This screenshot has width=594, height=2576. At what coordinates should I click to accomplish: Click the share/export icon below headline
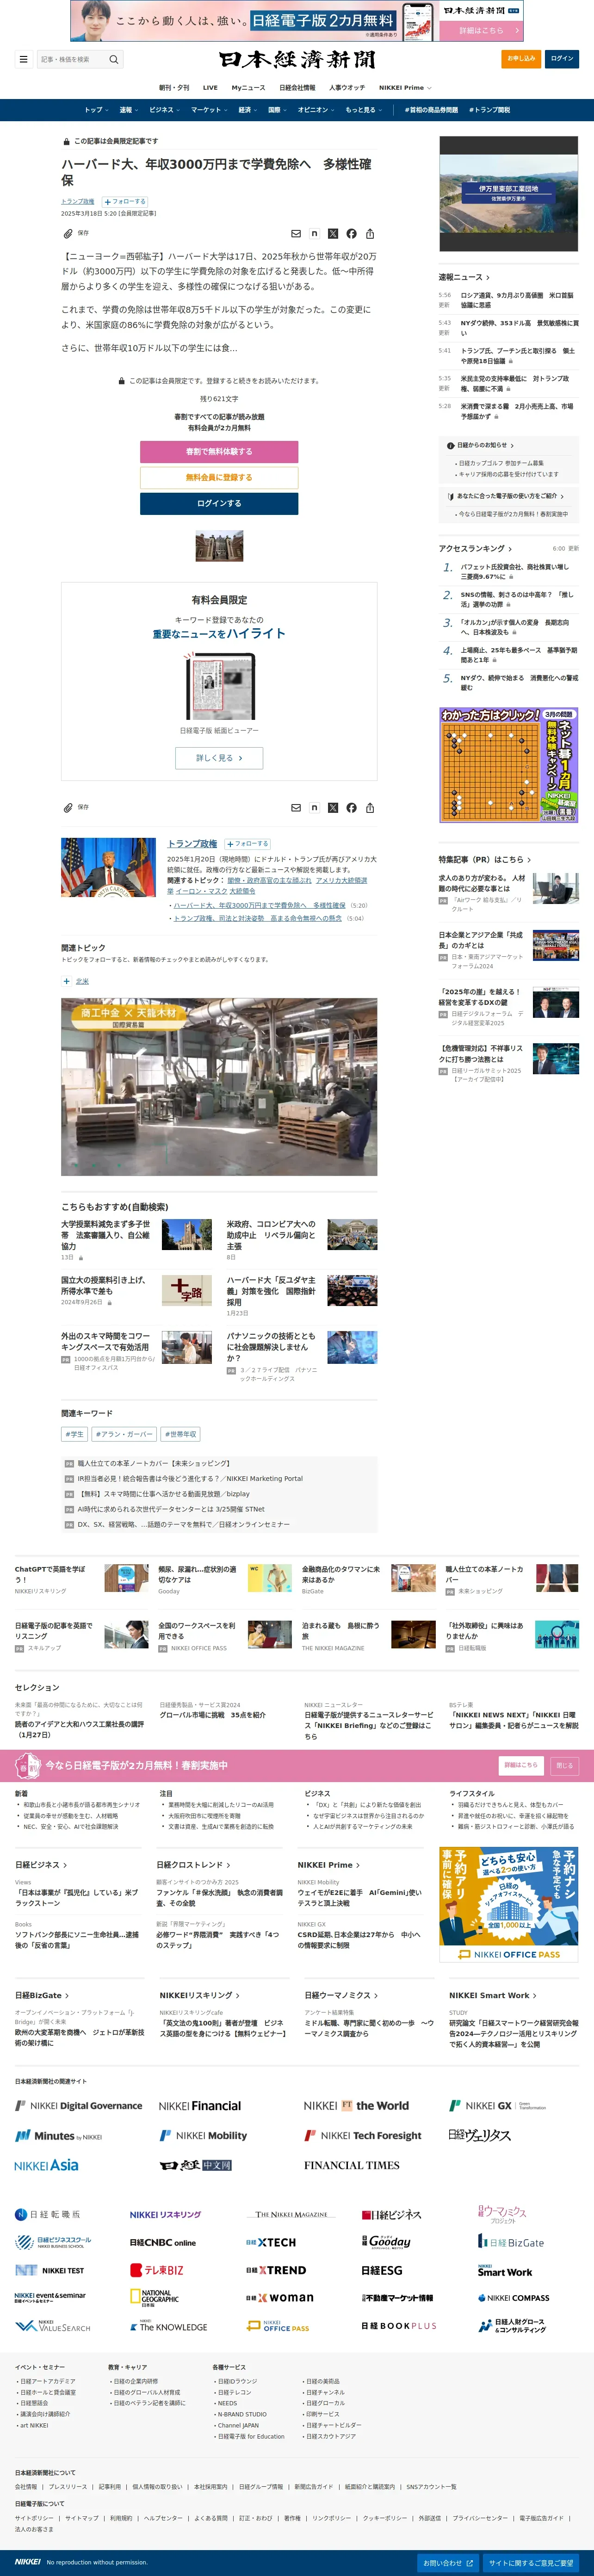tap(370, 233)
